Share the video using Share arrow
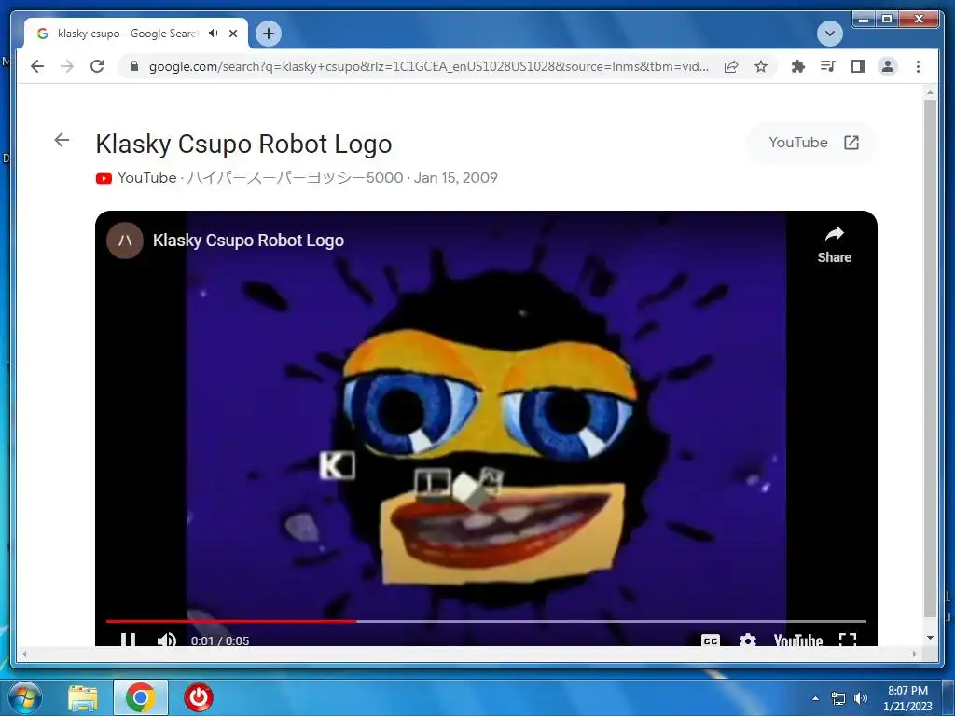Screen dimensions: 955x716 coord(835,245)
